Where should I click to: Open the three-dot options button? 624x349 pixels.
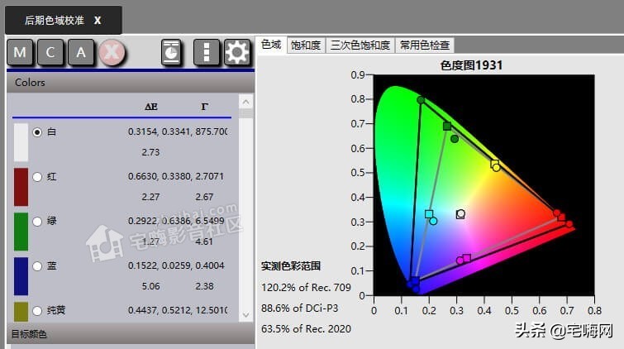pos(206,52)
